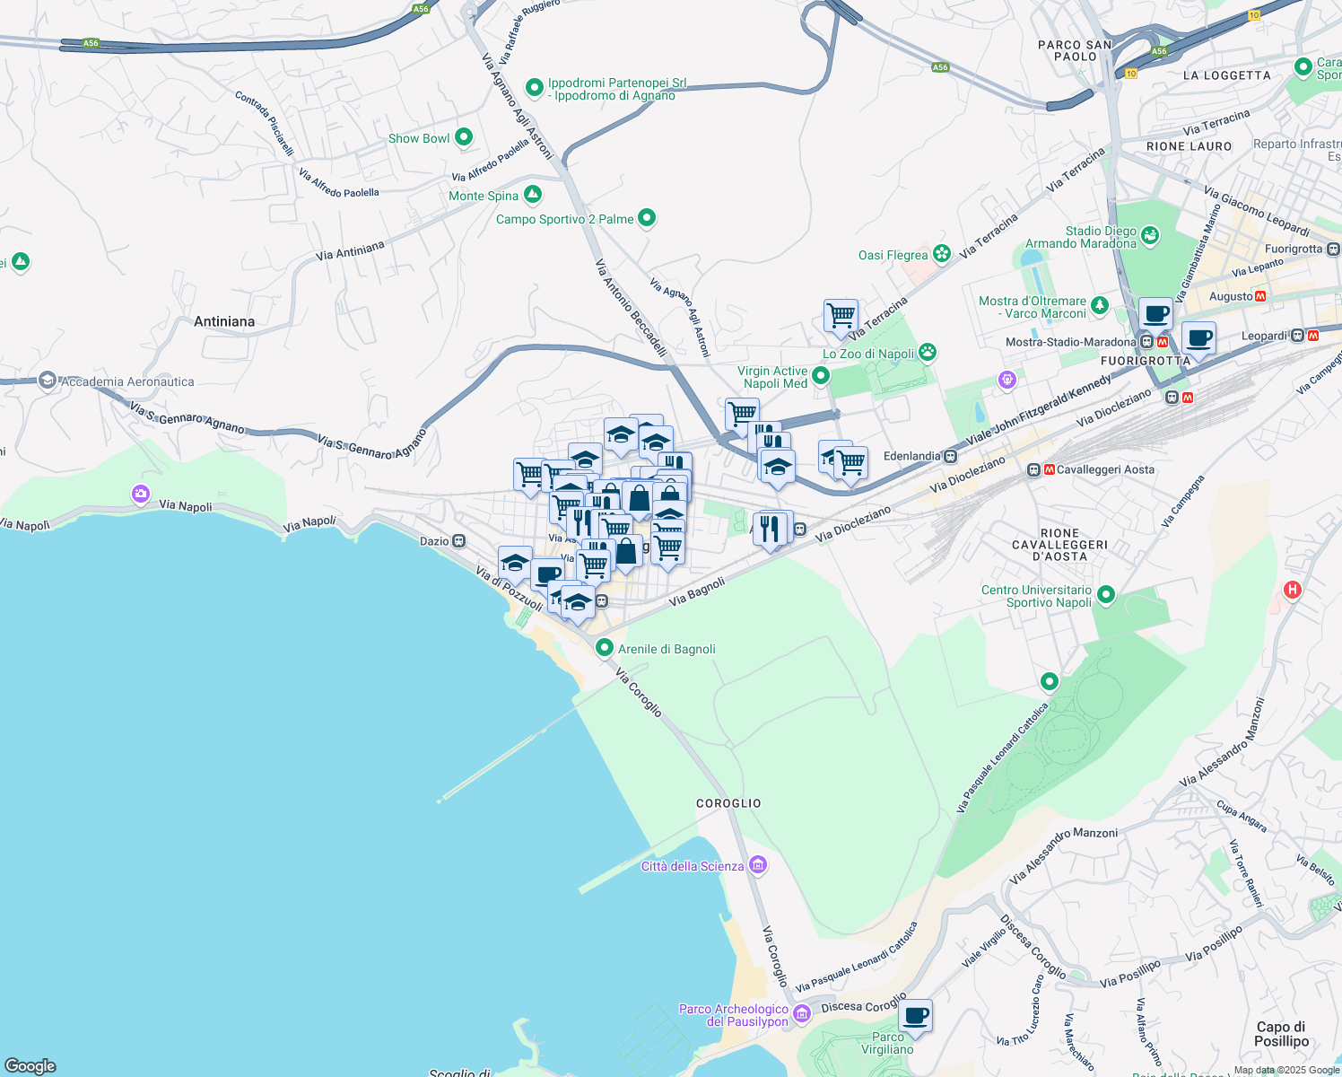Click the Via Antonio Beccadelli street label
The image size is (1342, 1077).
click(632, 308)
